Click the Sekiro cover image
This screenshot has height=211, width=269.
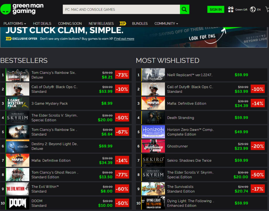(153, 160)
